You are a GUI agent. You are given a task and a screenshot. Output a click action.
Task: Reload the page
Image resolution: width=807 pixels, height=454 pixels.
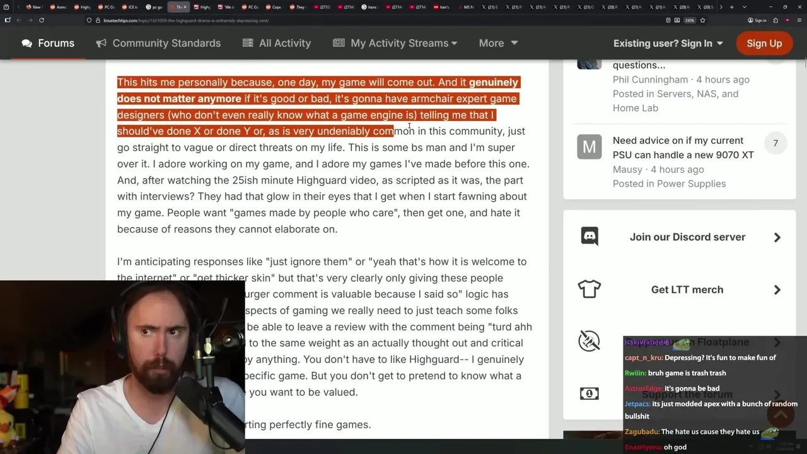(x=42, y=20)
